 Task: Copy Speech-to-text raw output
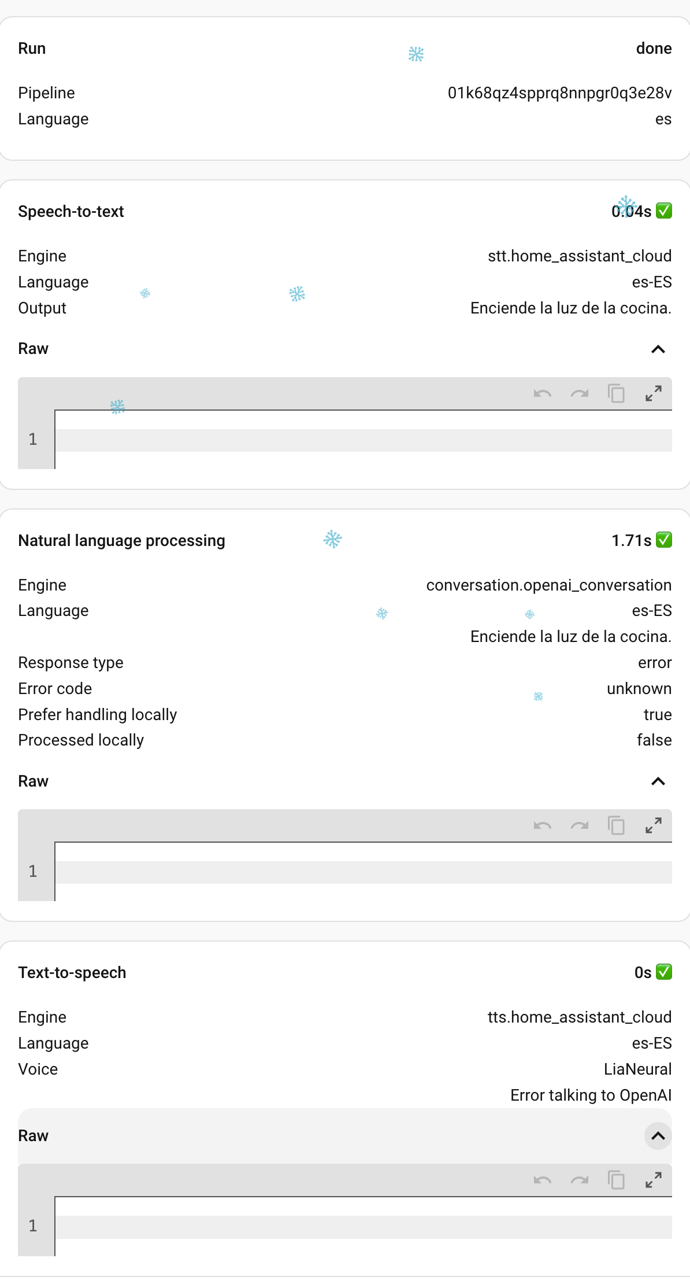click(616, 394)
